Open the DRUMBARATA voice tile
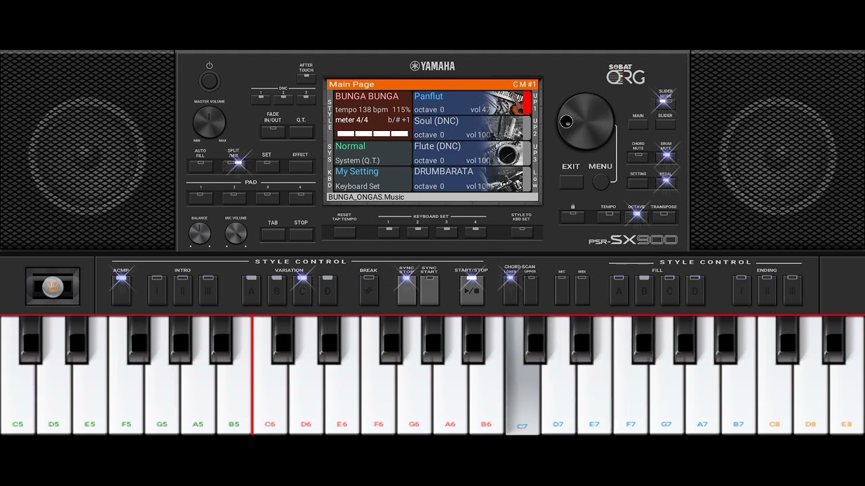The height and width of the screenshot is (486, 865). (472, 179)
